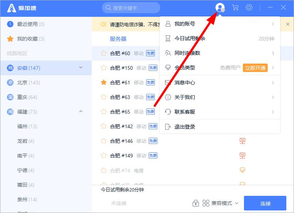Open the settings gear icon
The height and width of the screenshot is (213, 294).
click(x=249, y=8)
